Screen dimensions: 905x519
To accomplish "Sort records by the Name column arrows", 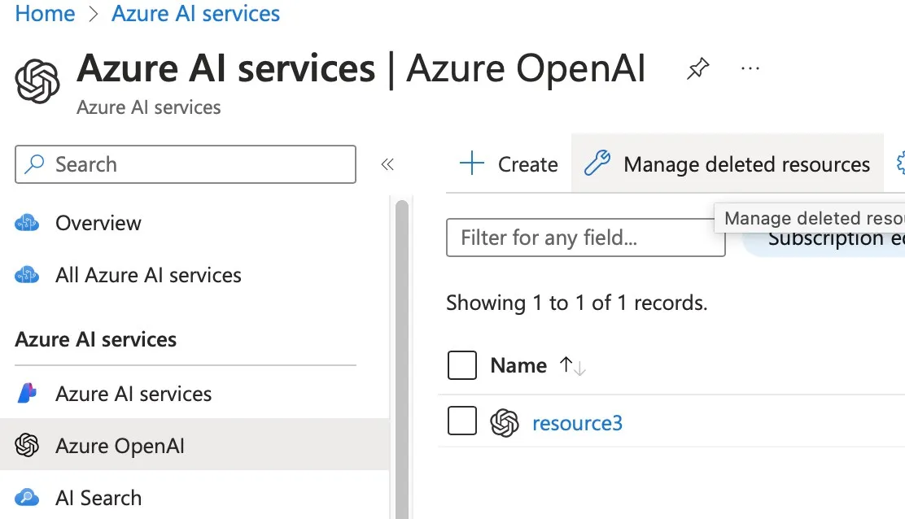I will tap(573, 367).
